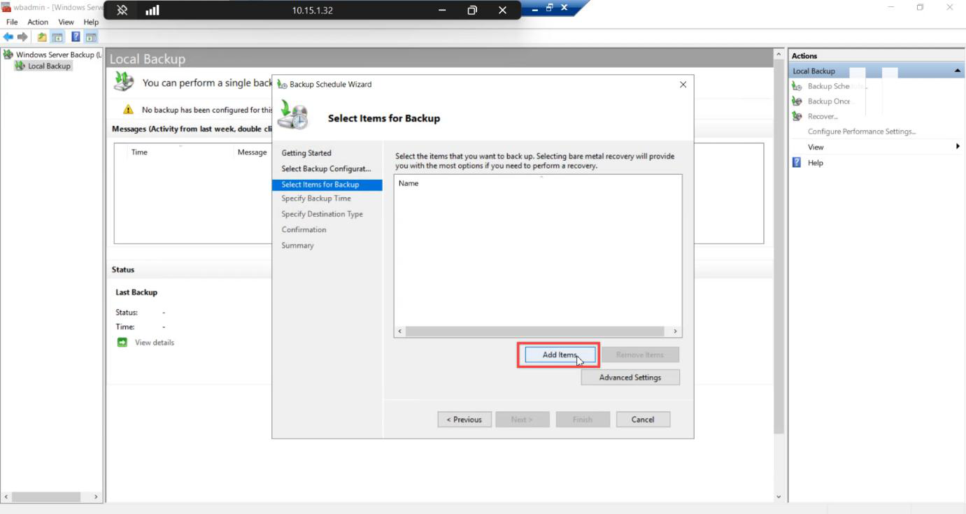Click the items list horizontal scrollbar
The height and width of the screenshot is (514, 966).
click(x=534, y=331)
